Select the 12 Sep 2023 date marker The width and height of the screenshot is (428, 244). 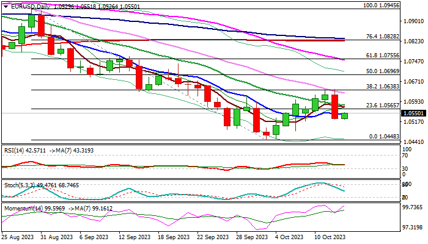pos(135,237)
